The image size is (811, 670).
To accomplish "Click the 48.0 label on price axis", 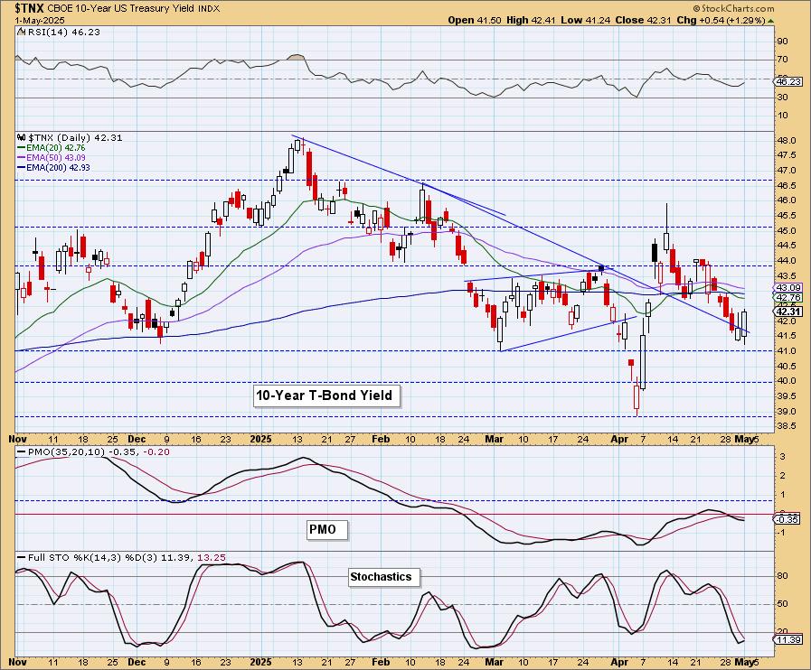I will 788,141.
